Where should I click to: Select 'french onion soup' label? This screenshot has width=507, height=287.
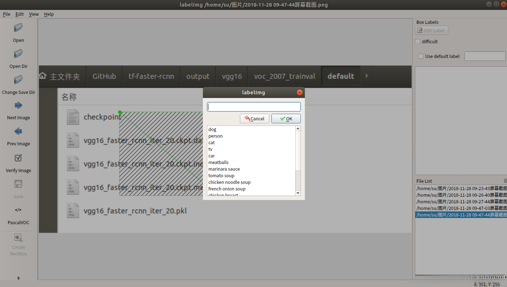pyautogui.click(x=251, y=189)
